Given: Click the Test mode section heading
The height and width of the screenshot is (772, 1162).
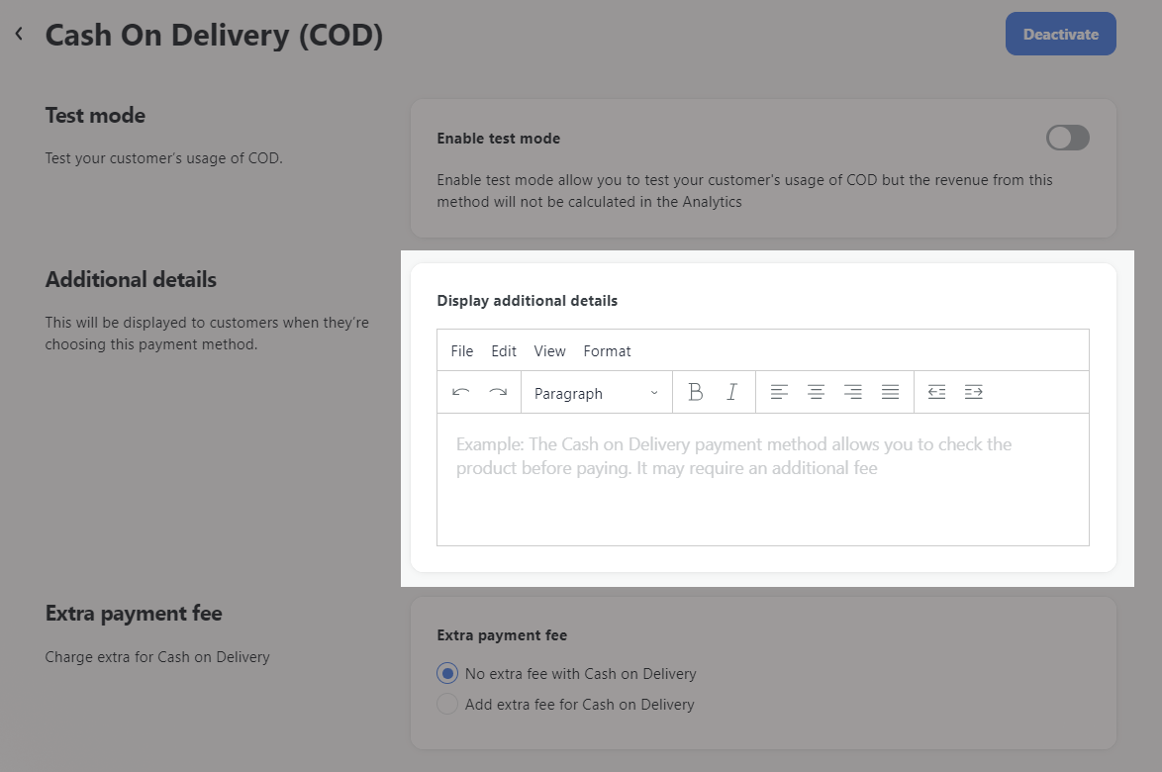Looking at the screenshot, I should [95, 116].
